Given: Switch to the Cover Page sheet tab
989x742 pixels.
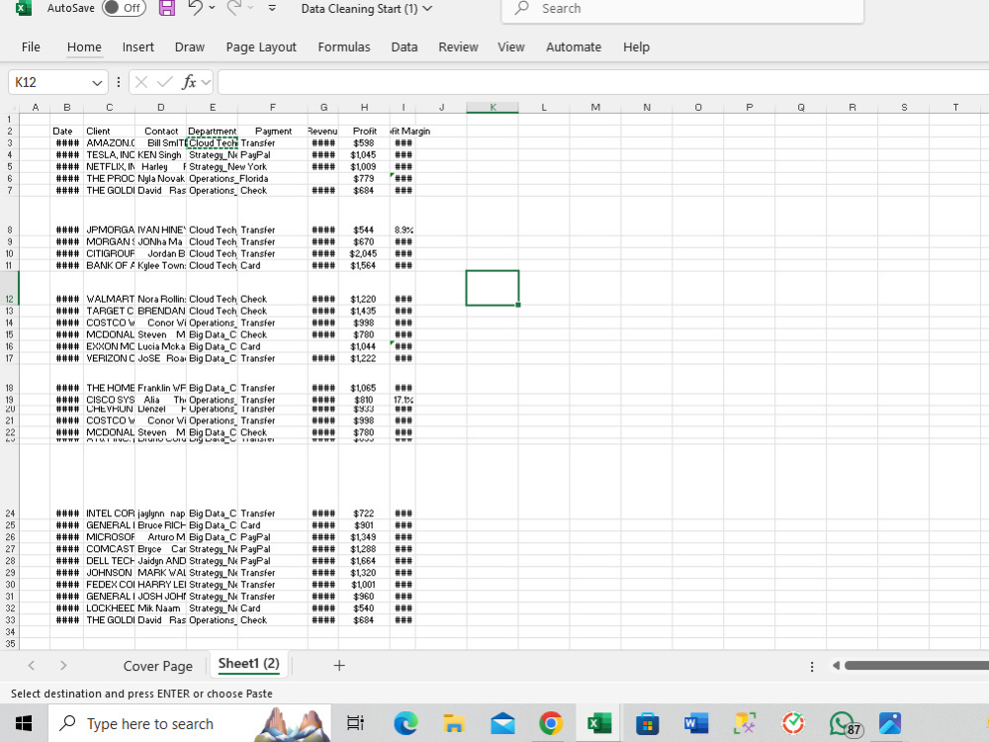Looking at the screenshot, I should click(x=157, y=666).
